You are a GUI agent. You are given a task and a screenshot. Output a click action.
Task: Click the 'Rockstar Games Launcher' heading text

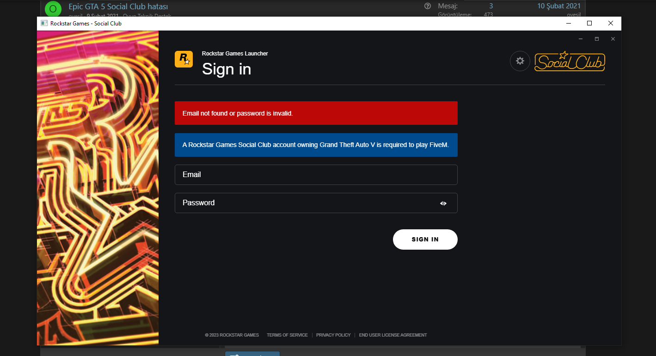235,54
